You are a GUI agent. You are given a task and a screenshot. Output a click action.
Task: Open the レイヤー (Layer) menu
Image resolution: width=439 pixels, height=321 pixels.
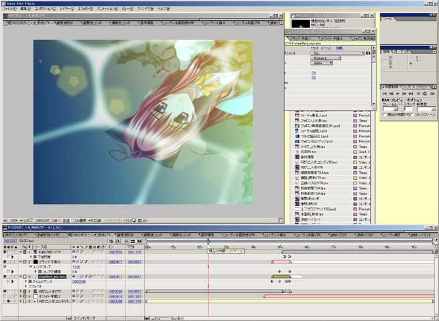[x=67, y=9]
